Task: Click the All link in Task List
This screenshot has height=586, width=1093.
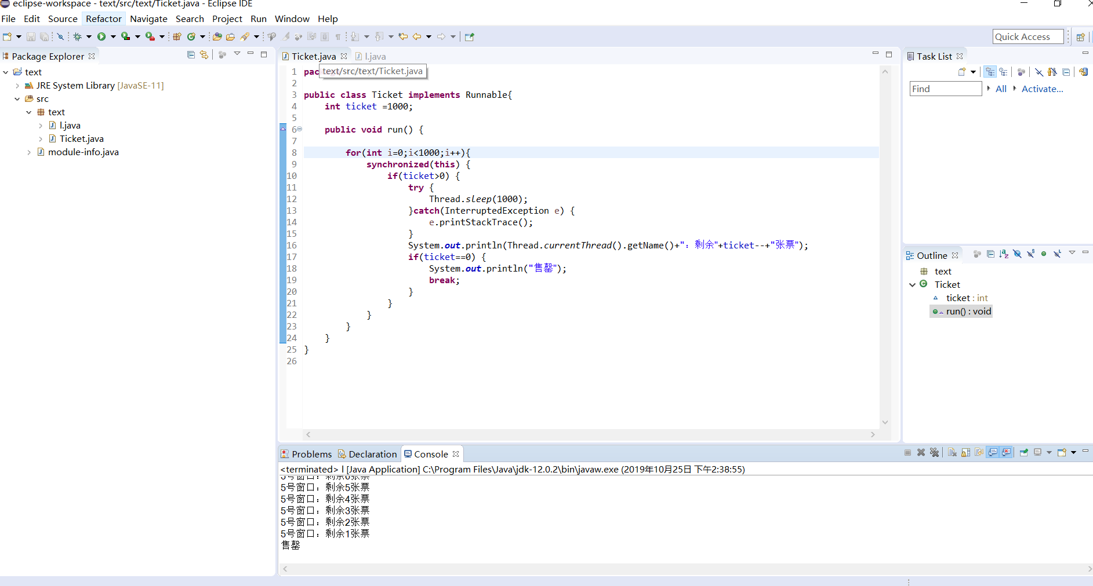Action: (1001, 89)
